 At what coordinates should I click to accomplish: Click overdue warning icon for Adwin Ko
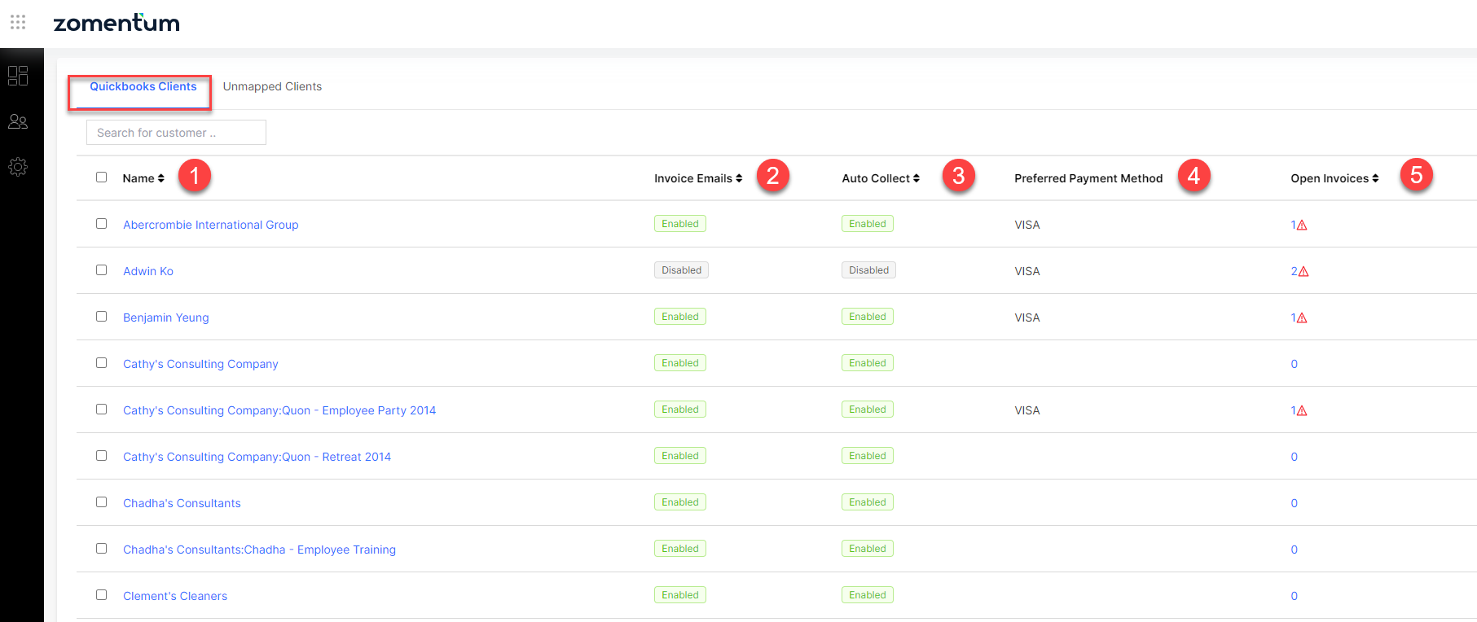(x=1303, y=272)
